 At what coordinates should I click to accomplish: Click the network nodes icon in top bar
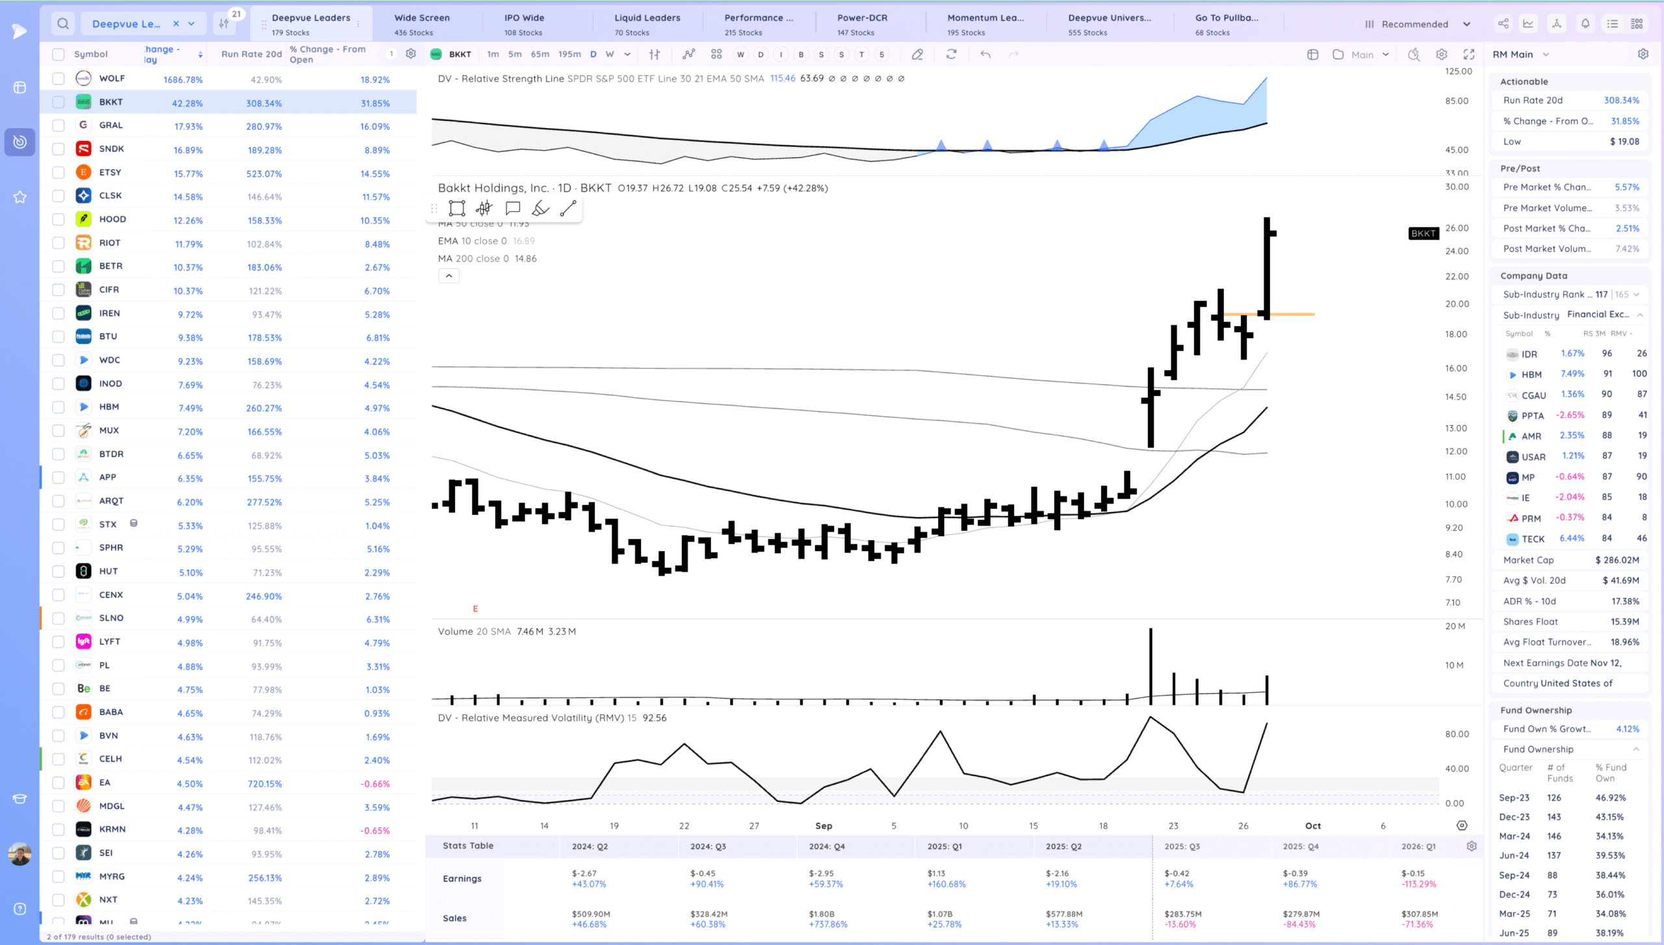point(1556,24)
